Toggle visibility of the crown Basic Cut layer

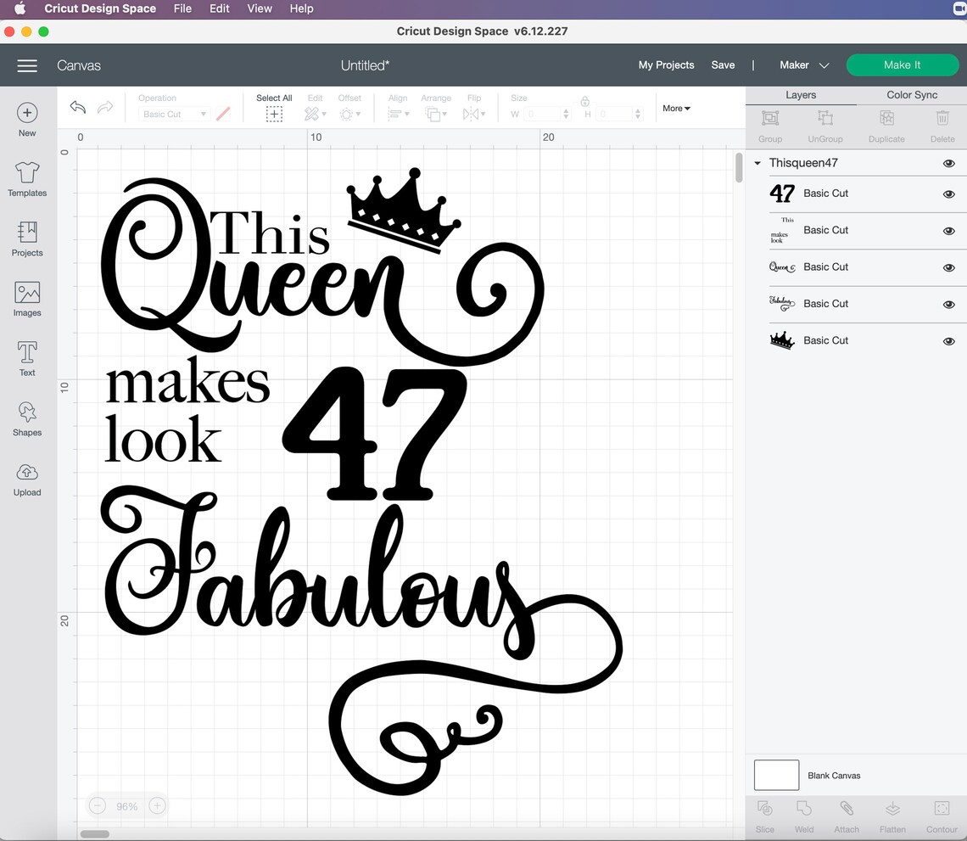click(x=948, y=340)
